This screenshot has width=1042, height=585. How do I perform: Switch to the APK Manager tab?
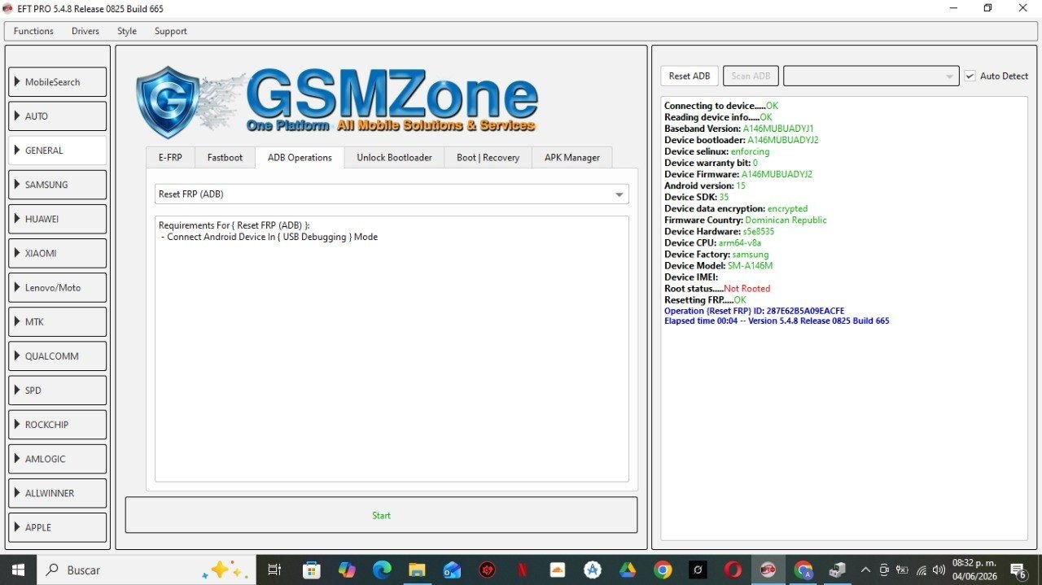click(572, 158)
